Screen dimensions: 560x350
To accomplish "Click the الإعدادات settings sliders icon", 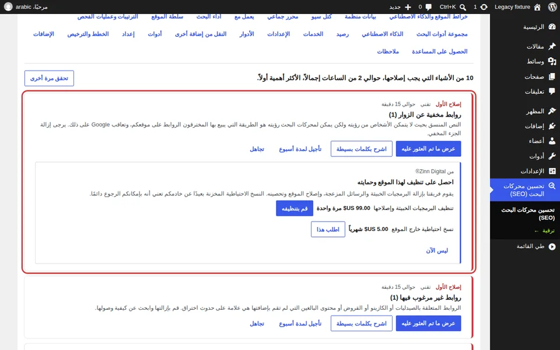I will click(x=552, y=171).
